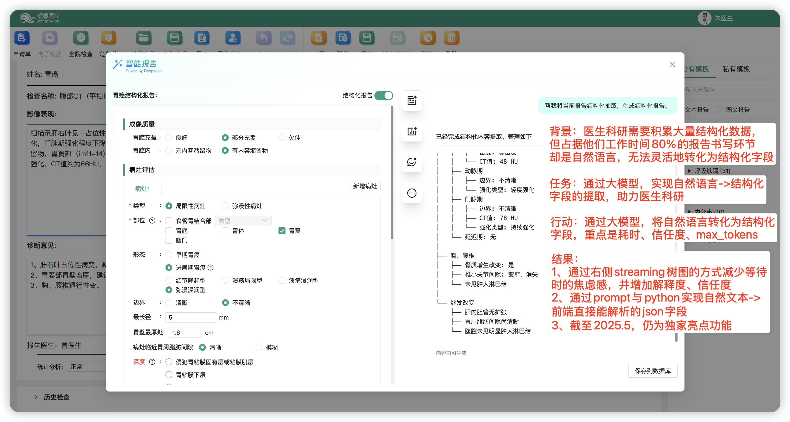Click the 输入关键词 search field
Screen dimensions: 790x422
729,89
